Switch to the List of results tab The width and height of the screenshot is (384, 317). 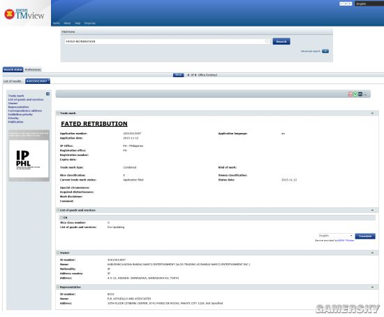(13, 81)
